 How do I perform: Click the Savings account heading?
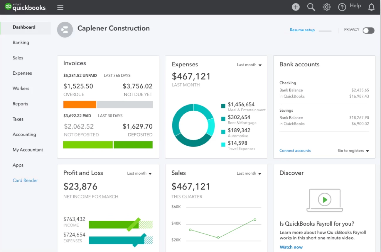pyautogui.click(x=286, y=110)
